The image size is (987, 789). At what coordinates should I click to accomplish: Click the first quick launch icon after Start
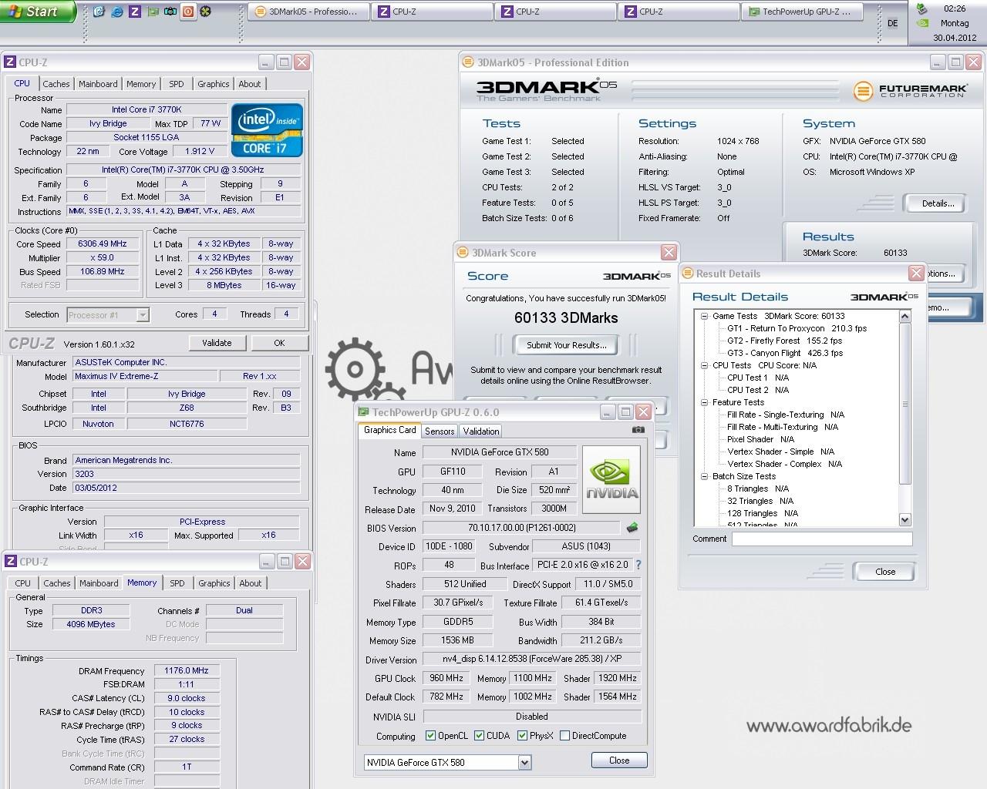point(99,12)
